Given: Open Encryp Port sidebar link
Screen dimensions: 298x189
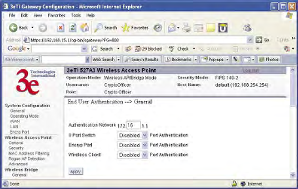Looking at the screenshot, I should [x=19, y=132].
